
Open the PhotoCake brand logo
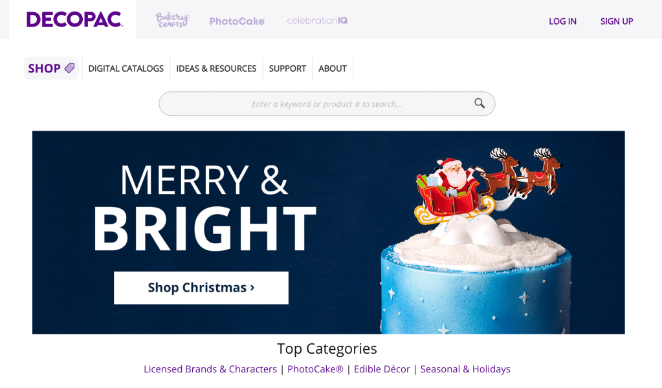(237, 21)
